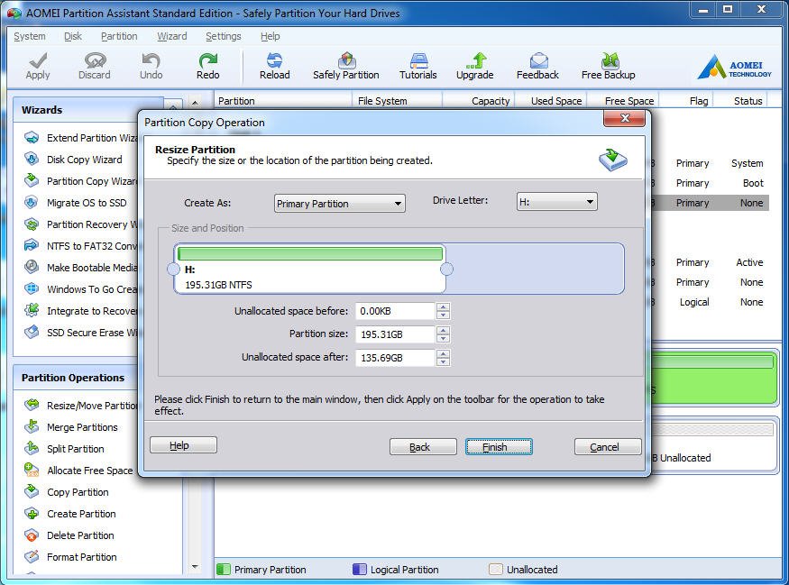Select Copy Partition operation
Image resolution: width=789 pixels, height=585 pixels.
(x=67, y=492)
